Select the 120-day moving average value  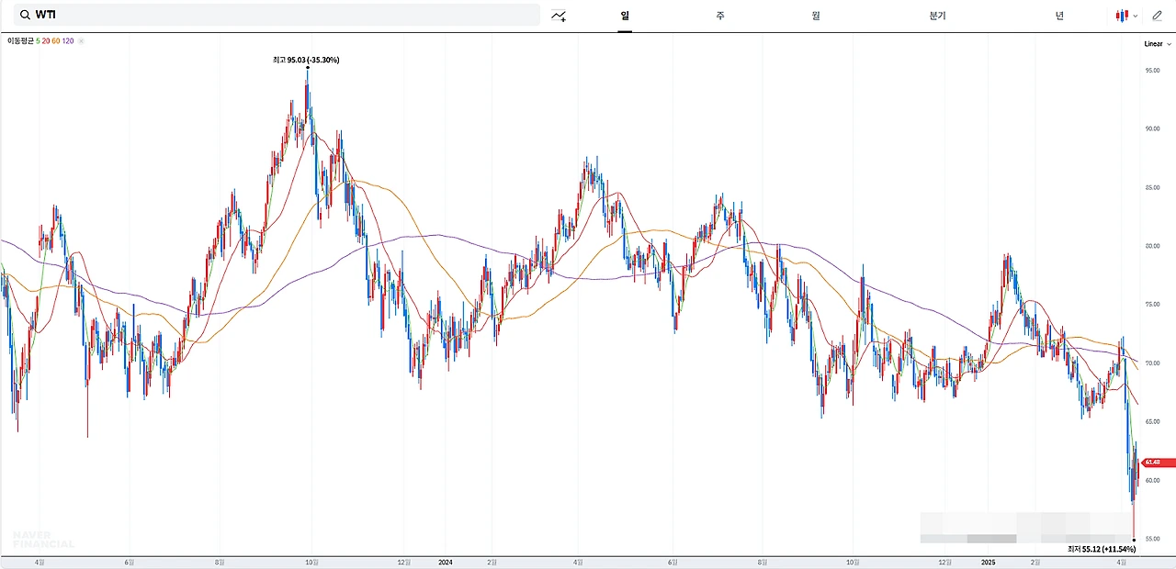pos(68,41)
